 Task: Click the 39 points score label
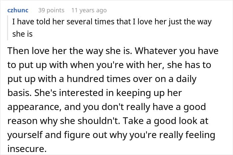click(51, 10)
